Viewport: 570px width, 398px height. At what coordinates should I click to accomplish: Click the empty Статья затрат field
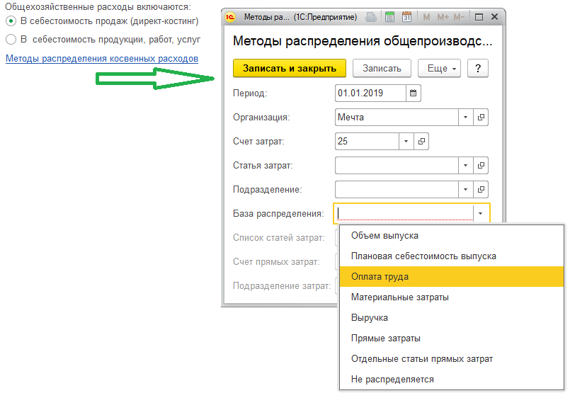coord(397,166)
